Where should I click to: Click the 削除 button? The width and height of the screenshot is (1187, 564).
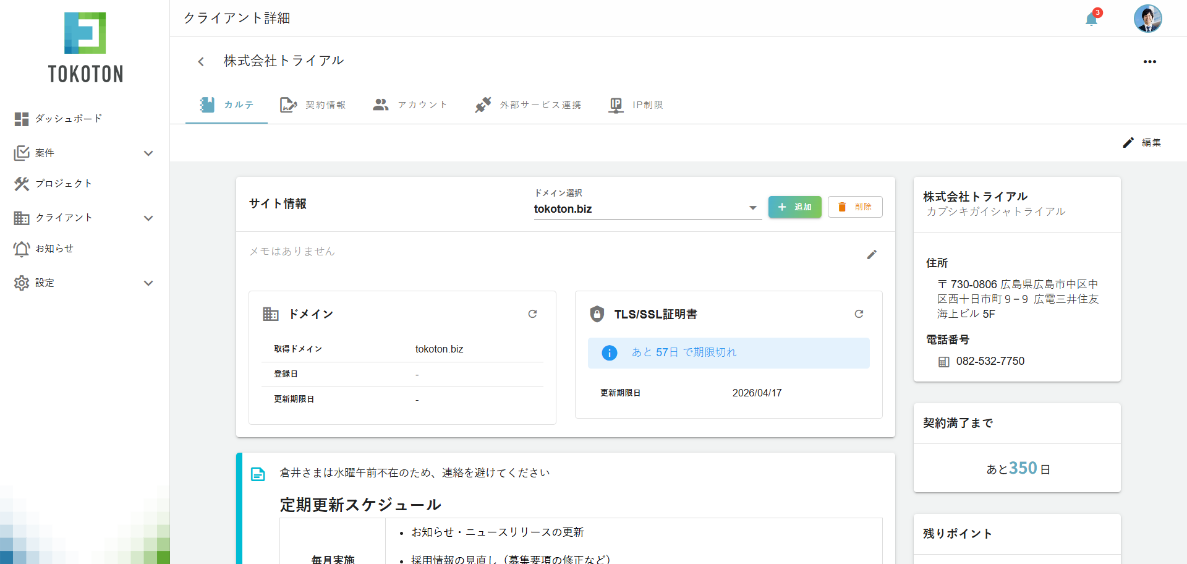point(854,207)
